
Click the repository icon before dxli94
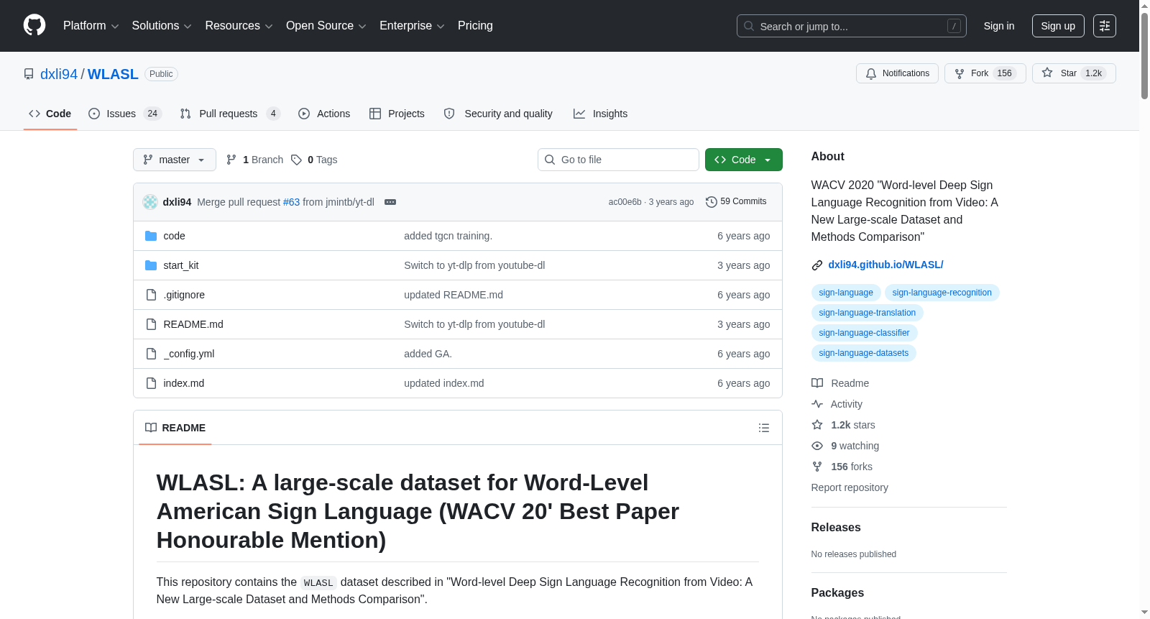29,74
